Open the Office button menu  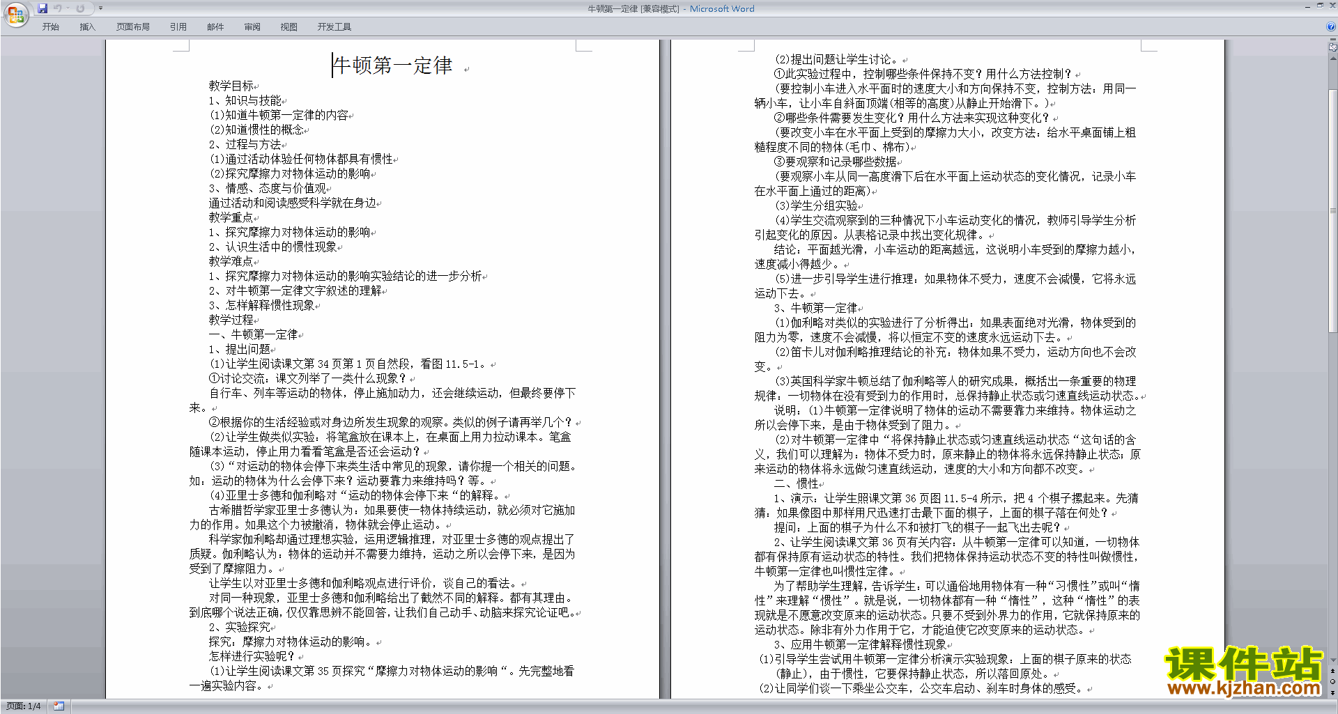point(15,15)
